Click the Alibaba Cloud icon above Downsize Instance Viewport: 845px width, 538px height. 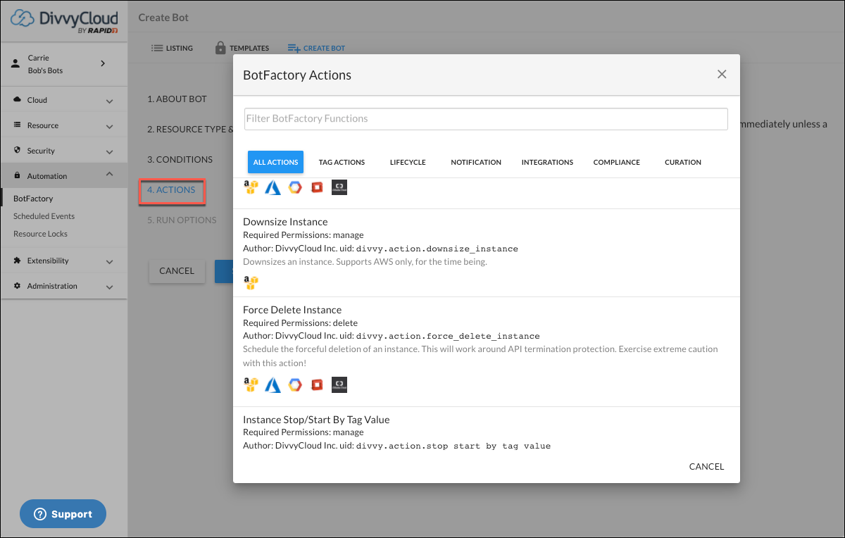[339, 187]
